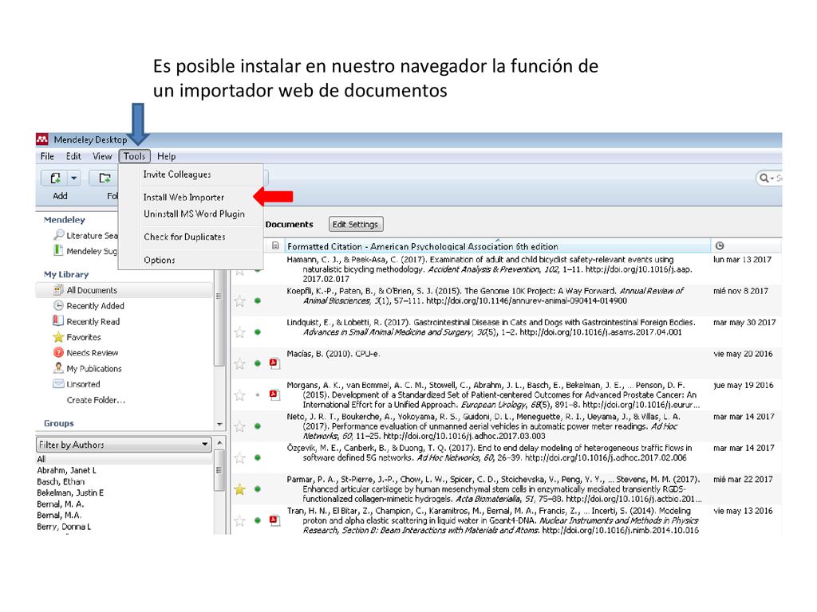This screenshot has width=817, height=612.
Task: Click the Groups sidebar heading
Action: [x=59, y=423]
